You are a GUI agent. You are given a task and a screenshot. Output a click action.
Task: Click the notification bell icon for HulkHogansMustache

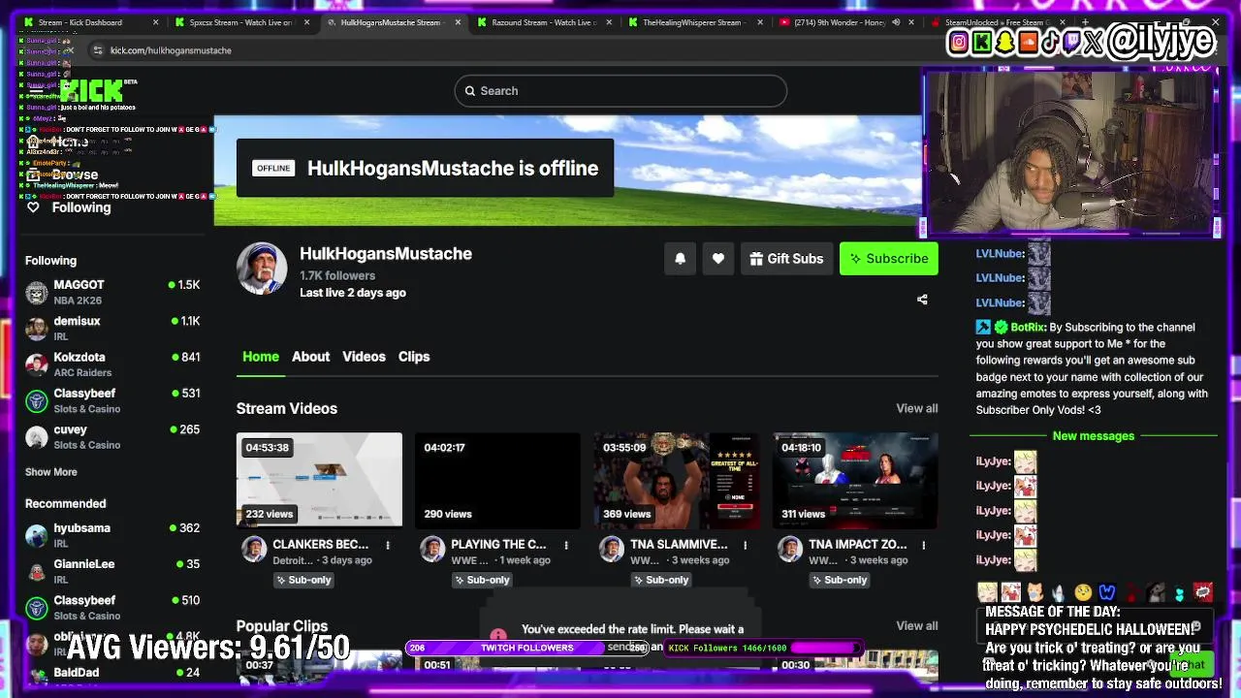coord(680,259)
